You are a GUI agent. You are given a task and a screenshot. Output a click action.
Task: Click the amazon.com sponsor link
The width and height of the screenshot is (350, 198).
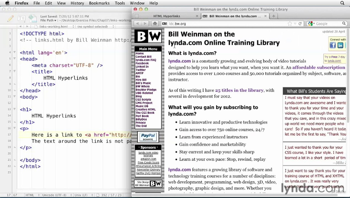pos(148,159)
